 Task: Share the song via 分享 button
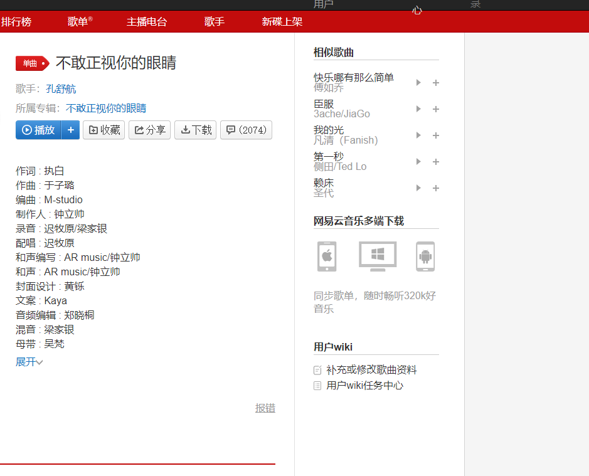(150, 130)
